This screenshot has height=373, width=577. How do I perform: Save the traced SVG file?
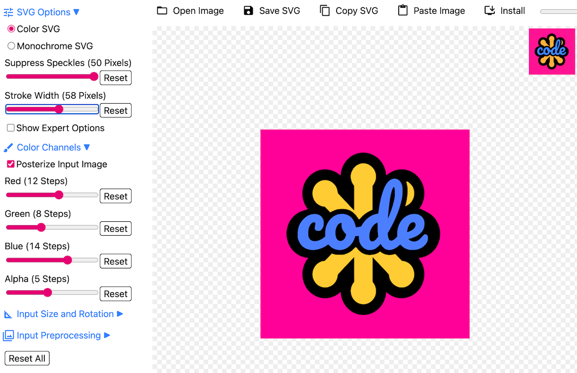[272, 10]
